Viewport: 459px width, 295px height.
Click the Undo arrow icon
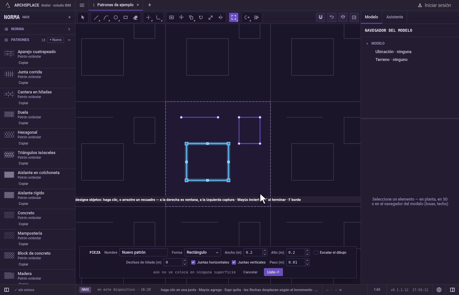click(332, 17)
